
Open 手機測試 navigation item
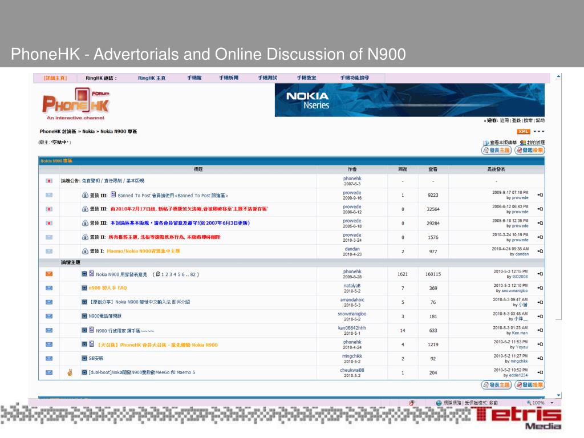coord(267,78)
